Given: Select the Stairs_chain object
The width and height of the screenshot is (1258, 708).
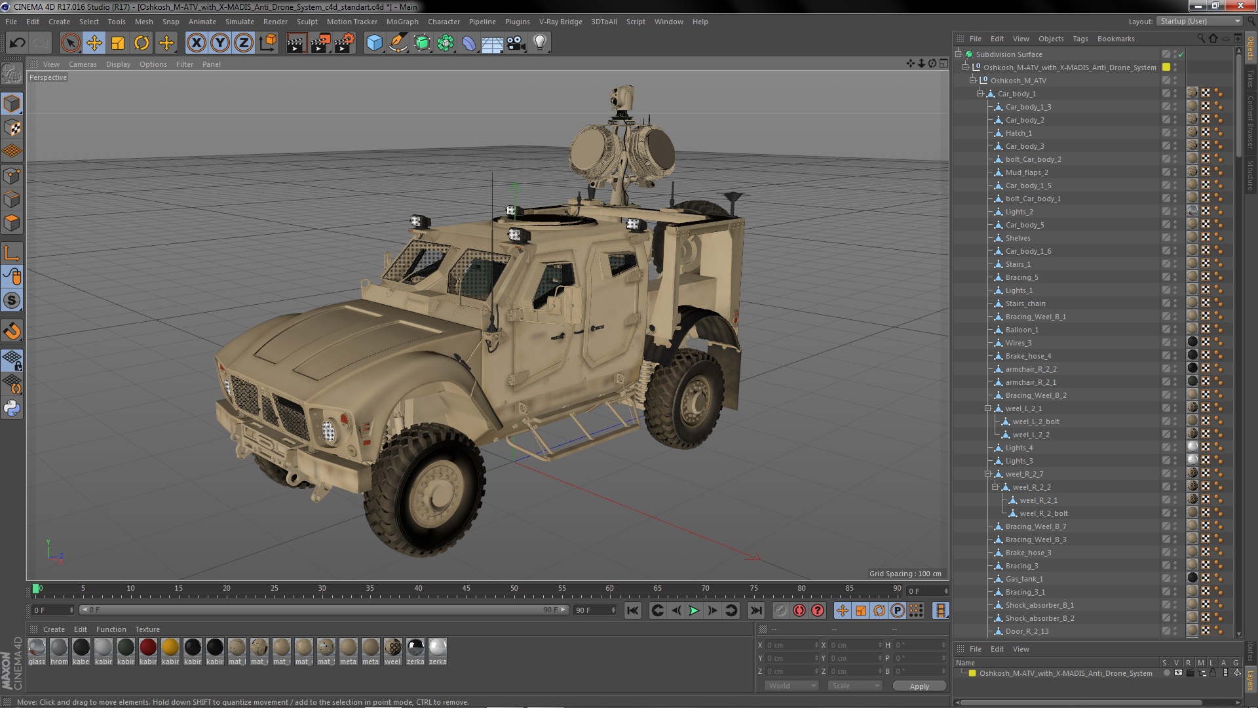Looking at the screenshot, I should click(1025, 304).
